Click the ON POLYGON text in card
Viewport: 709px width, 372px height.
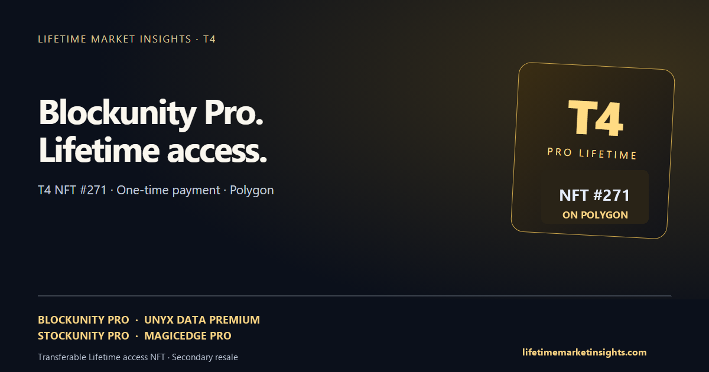[x=595, y=215]
